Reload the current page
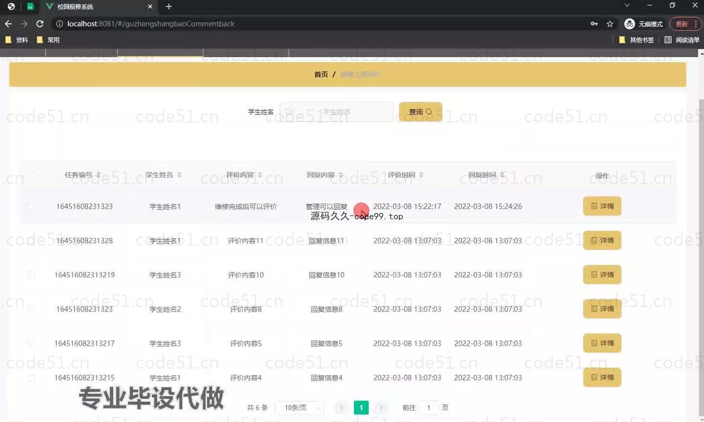Image resolution: width=704 pixels, height=422 pixels. coord(40,23)
